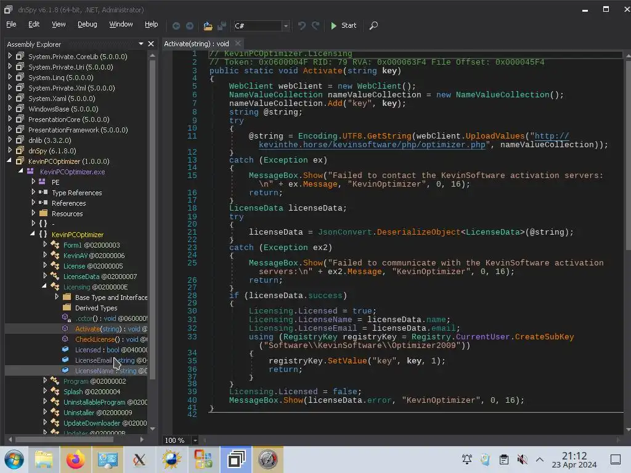The width and height of the screenshot is (631, 473).
Task: Select the LicenseEmail string field
Action: coord(111,360)
